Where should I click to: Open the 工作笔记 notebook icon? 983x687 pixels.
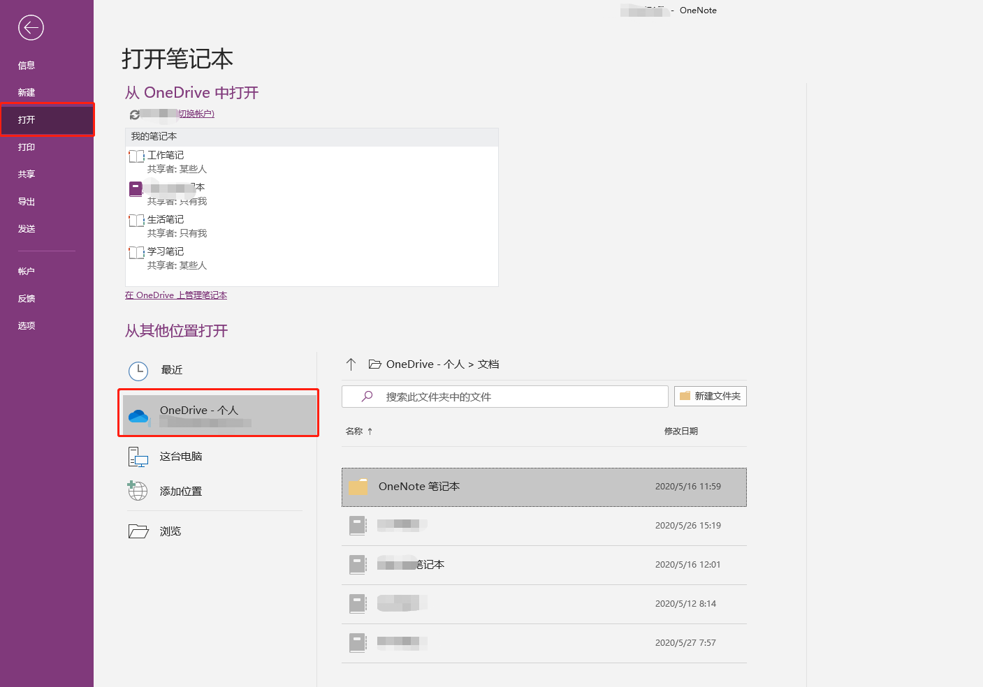tap(136, 156)
